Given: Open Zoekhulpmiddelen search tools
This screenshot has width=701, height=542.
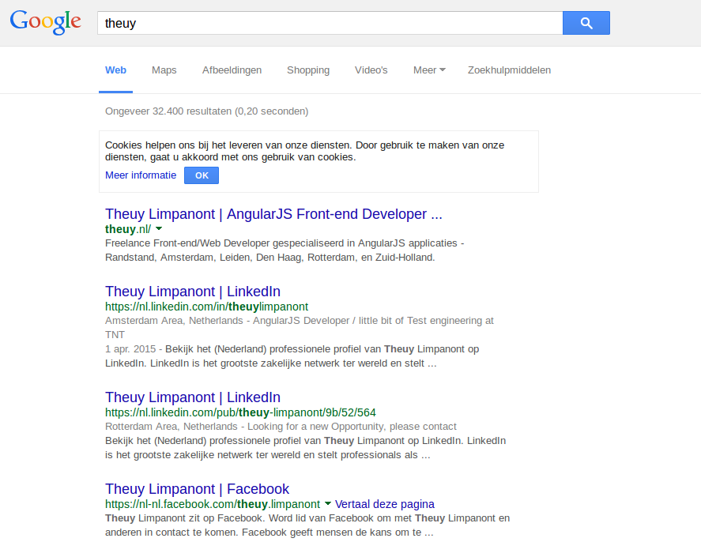Looking at the screenshot, I should [x=509, y=70].
